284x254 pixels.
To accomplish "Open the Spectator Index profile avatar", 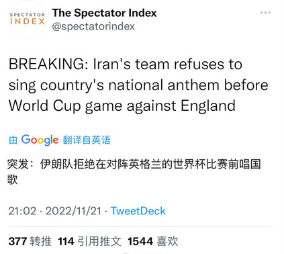I will click(28, 19).
